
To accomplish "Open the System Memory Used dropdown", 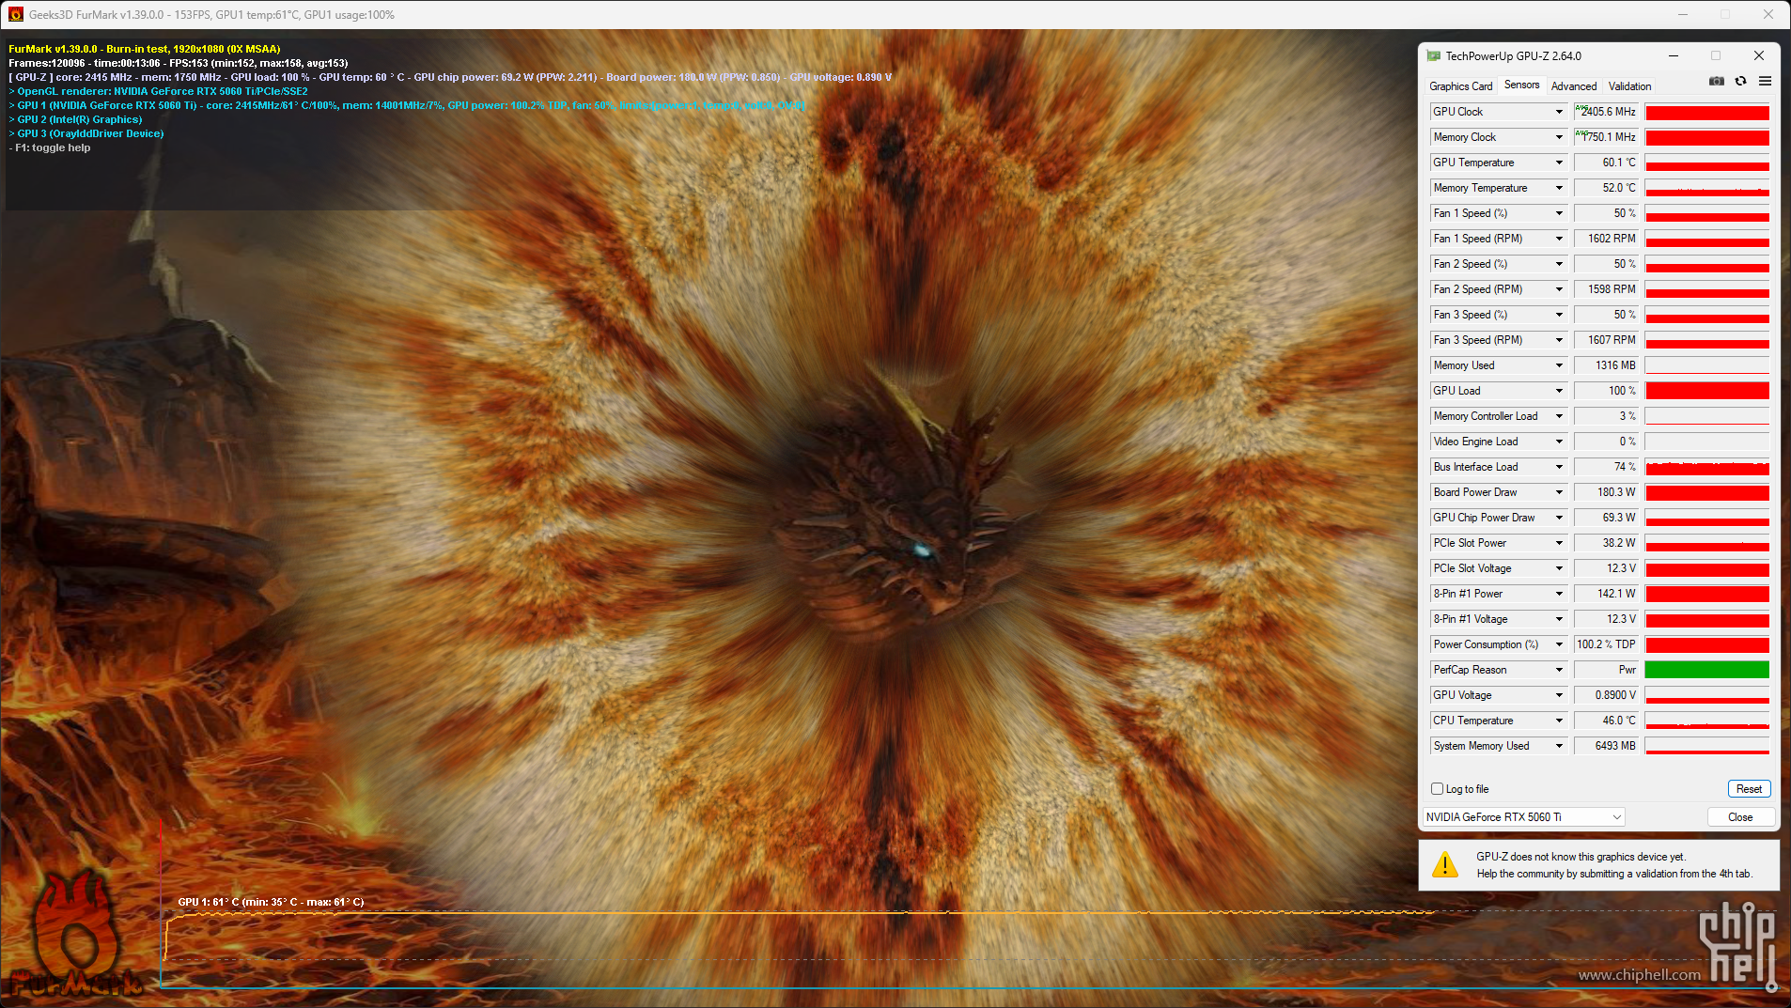I will point(1559,746).
